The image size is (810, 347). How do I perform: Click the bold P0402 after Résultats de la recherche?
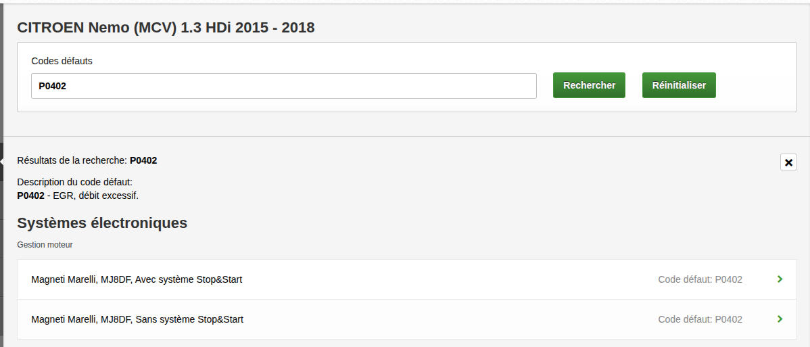coord(143,160)
